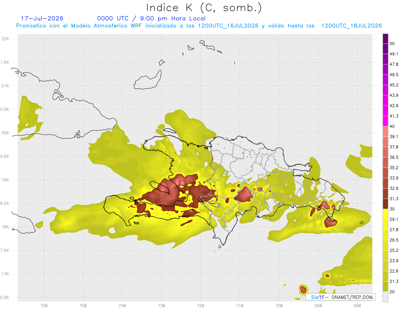Click the '18N' latitude label

point(6,227)
